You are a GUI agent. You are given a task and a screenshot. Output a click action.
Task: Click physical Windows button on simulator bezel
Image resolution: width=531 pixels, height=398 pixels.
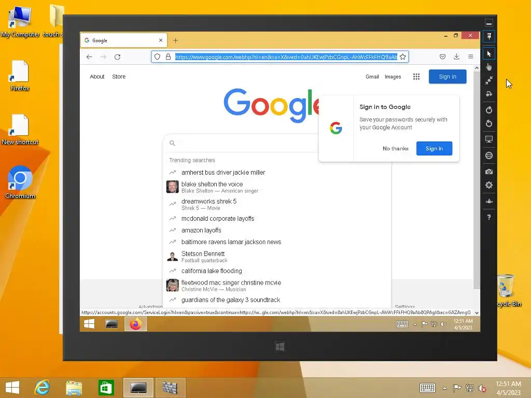[280, 347]
